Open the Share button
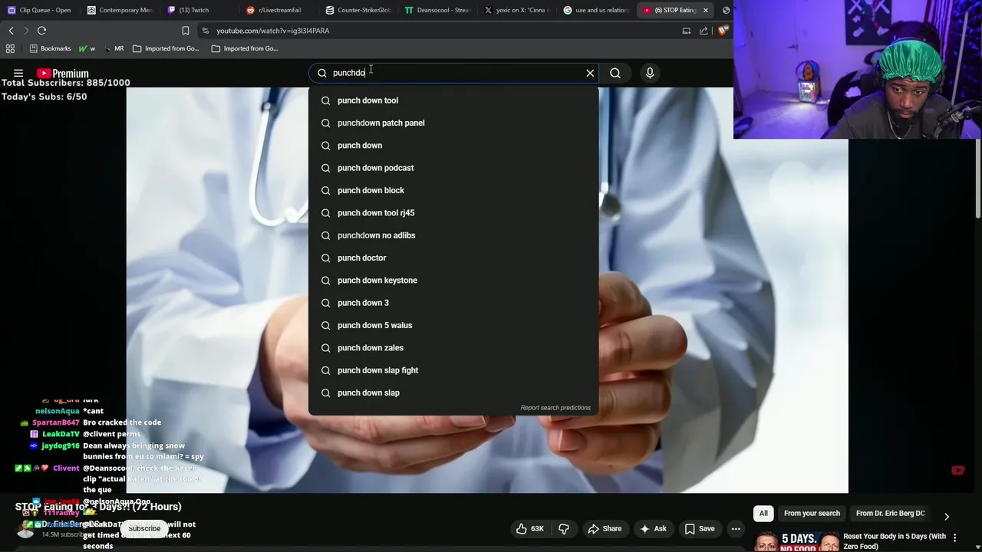Image resolution: width=982 pixels, height=552 pixels. pyautogui.click(x=605, y=528)
